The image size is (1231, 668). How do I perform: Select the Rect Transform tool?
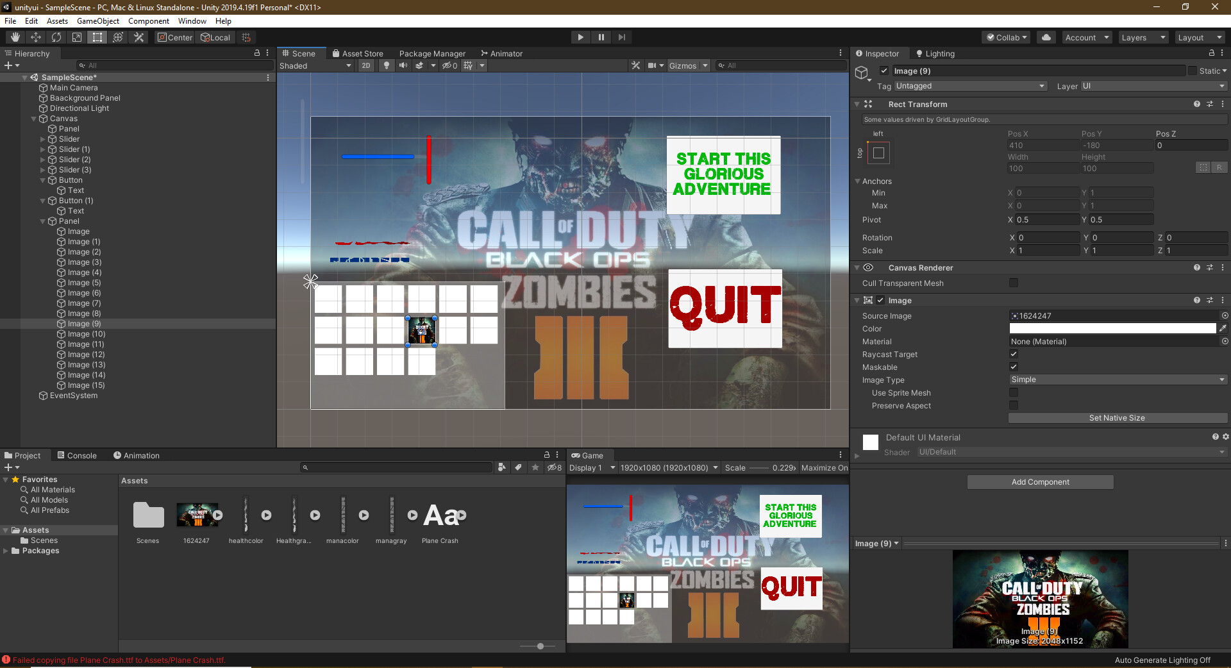97,37
